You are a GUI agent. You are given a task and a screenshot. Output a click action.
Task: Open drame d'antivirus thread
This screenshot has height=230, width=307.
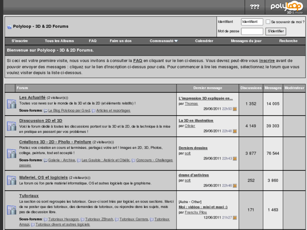194,175
